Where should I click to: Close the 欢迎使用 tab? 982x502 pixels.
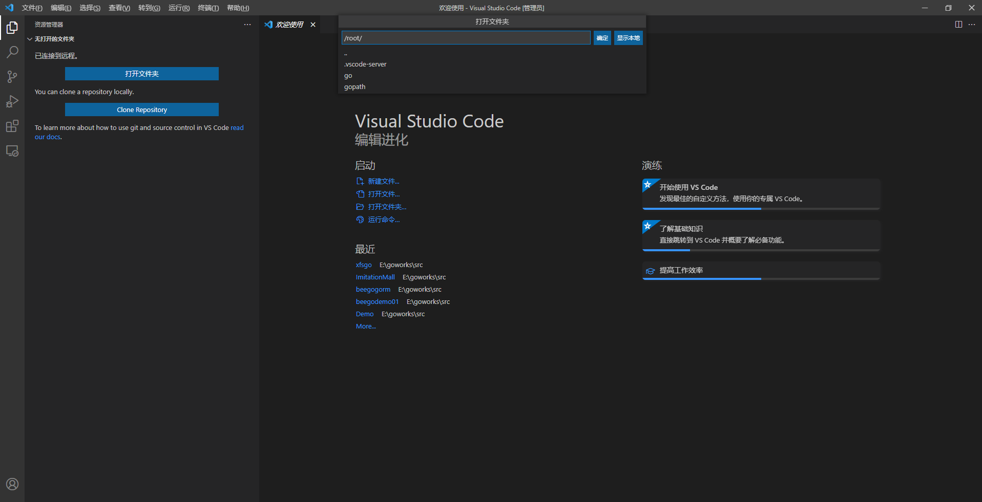313,25
